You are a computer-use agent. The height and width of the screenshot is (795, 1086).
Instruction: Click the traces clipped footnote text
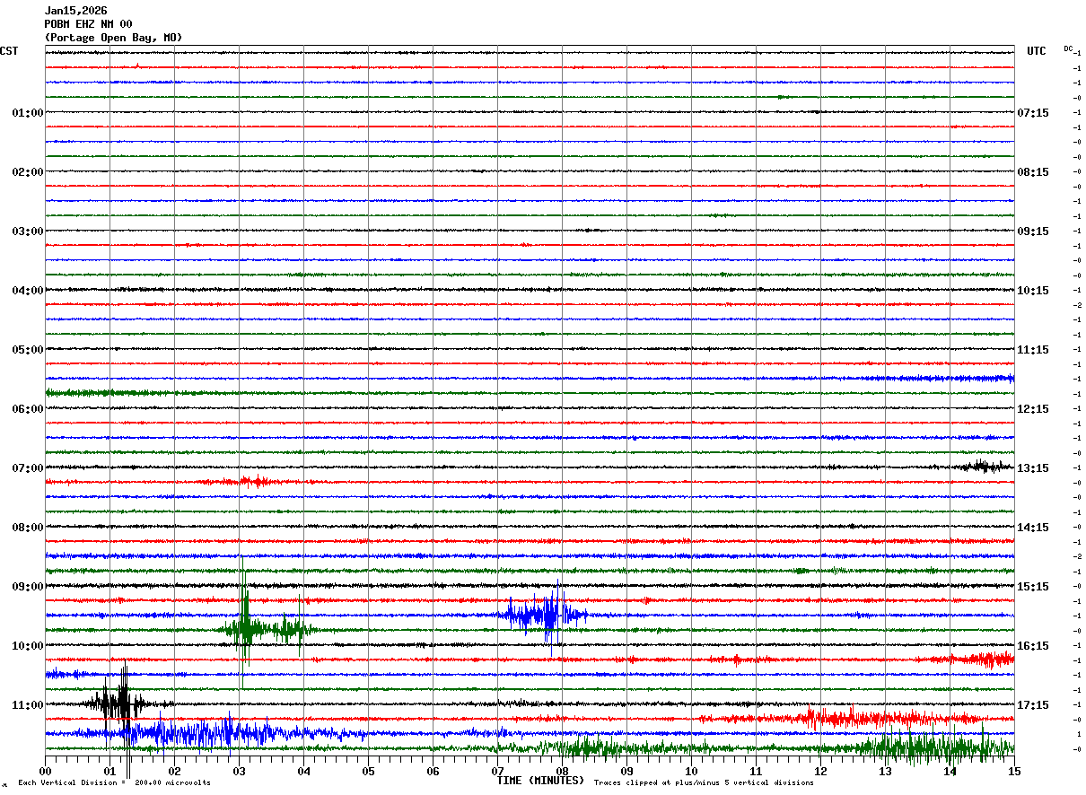click(x=704, y=782)
